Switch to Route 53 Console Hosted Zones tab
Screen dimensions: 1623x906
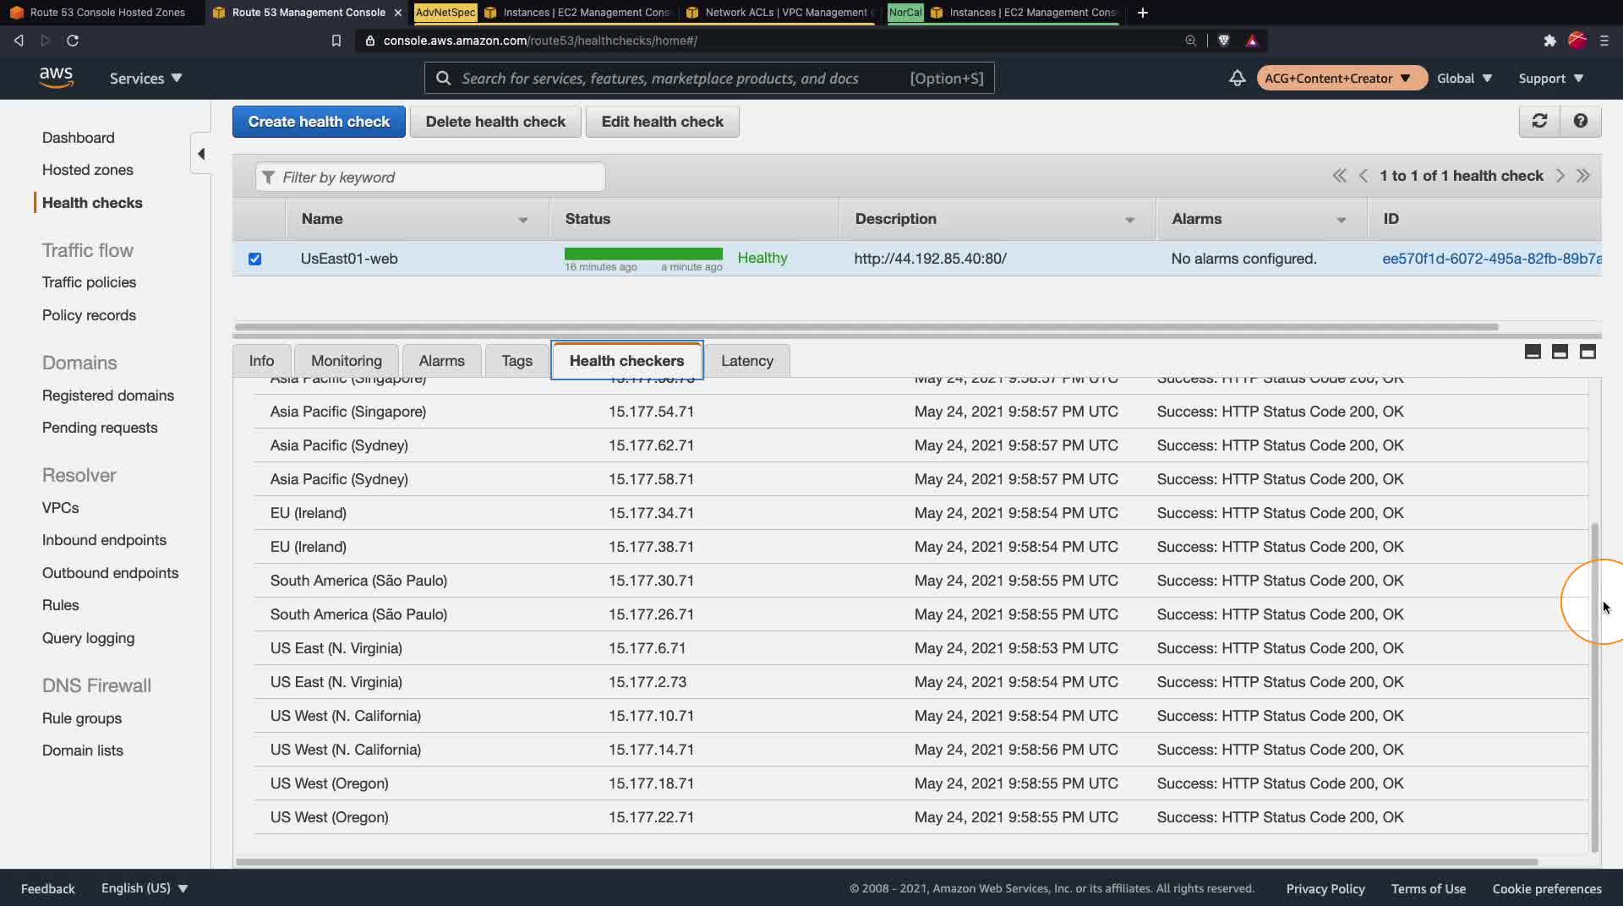(x=101, y=13)
